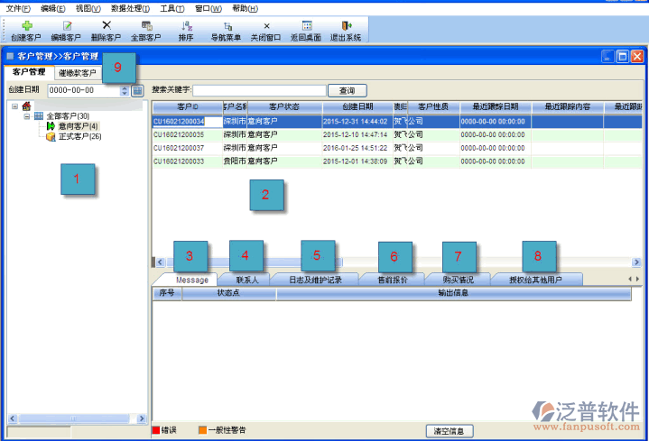
Task: Click the 搜索关键字 input field
Action: [259, 90]
